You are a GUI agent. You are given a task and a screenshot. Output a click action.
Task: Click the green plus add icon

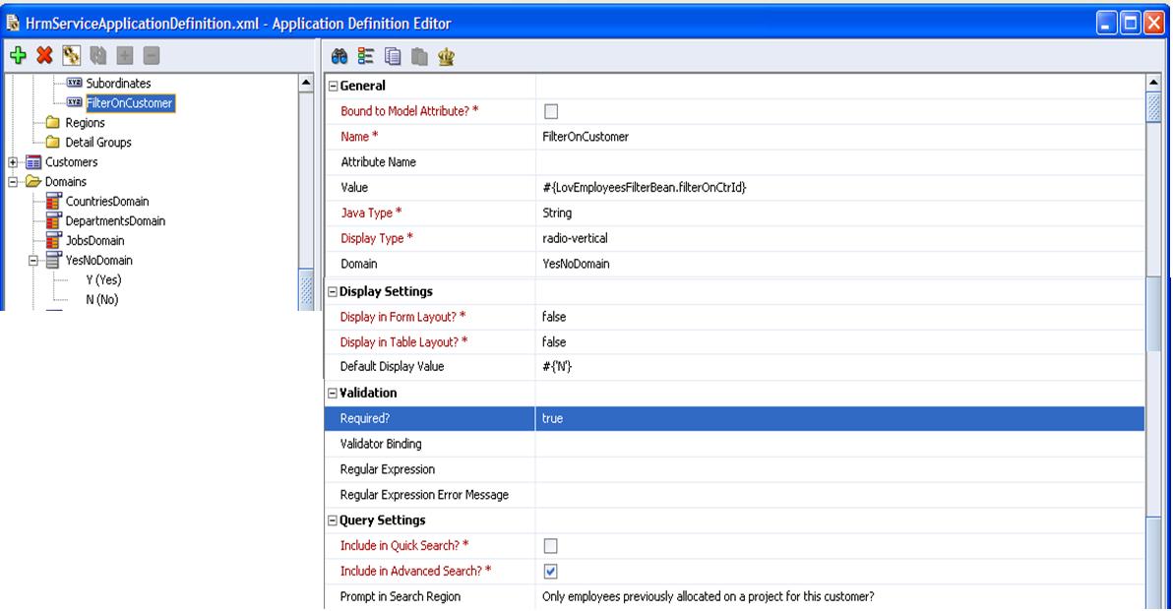pos(16,58)
